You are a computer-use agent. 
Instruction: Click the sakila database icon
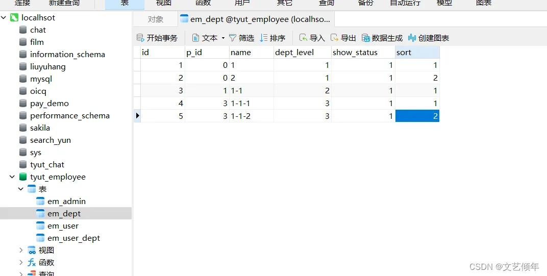23,128
